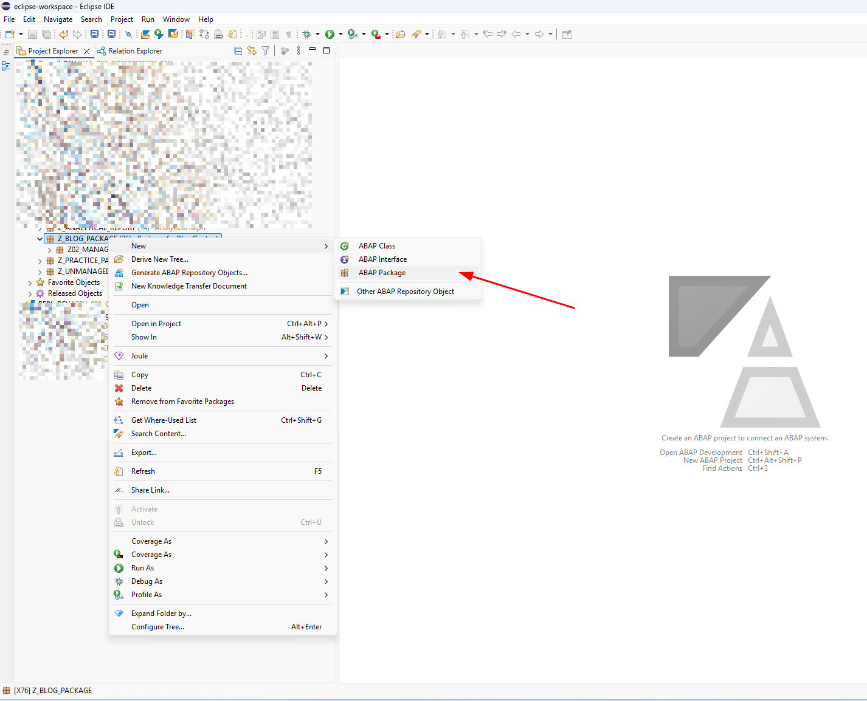Select ABAP Class in submenu

coord(408,246)
